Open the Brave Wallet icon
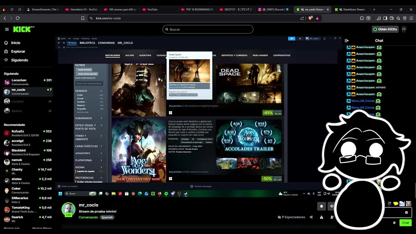The width and height of the screenshot is (416, 234). (392, 18)
